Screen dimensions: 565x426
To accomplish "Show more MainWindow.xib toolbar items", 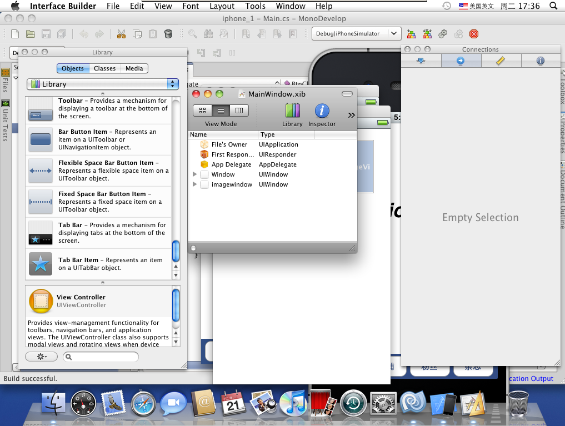I will pos(351,115).
